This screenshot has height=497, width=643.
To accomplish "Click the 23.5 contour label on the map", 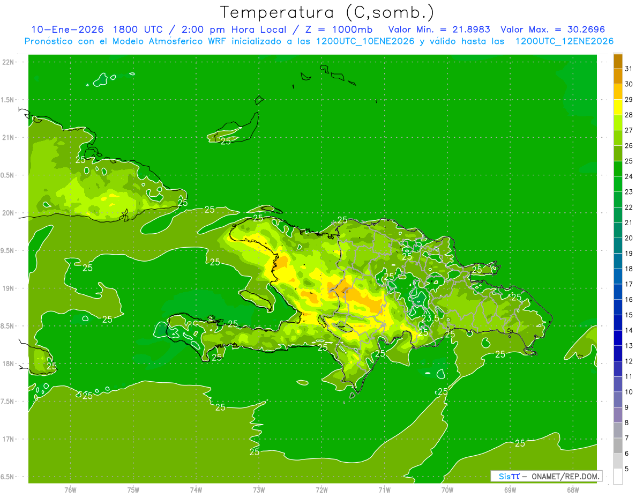I will click(x=430, y=318).
